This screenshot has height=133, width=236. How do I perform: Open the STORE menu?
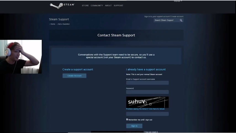85,6
